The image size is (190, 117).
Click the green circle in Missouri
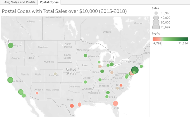tap(85, 82)
